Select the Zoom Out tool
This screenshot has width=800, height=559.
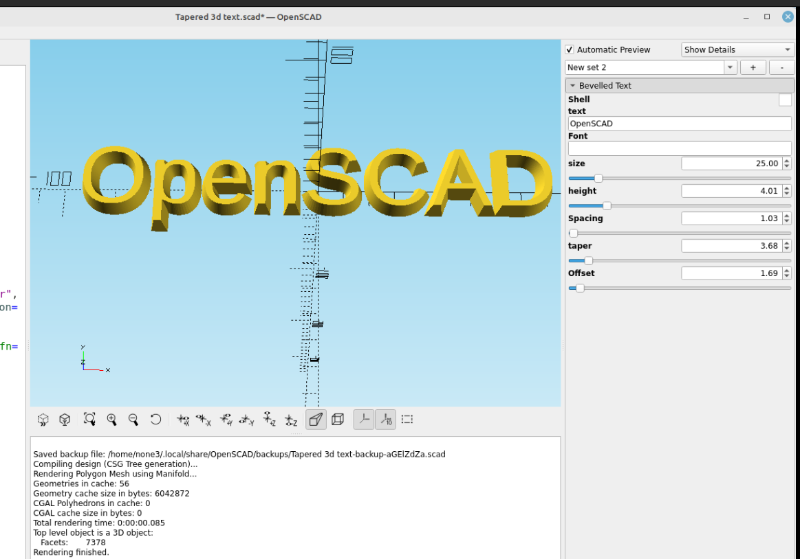pos(133,419)
